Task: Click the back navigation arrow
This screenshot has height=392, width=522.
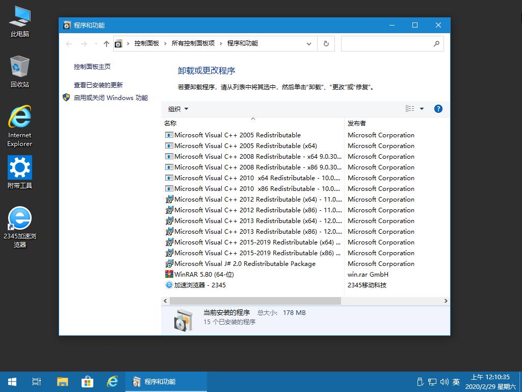Action: [69, 44]
